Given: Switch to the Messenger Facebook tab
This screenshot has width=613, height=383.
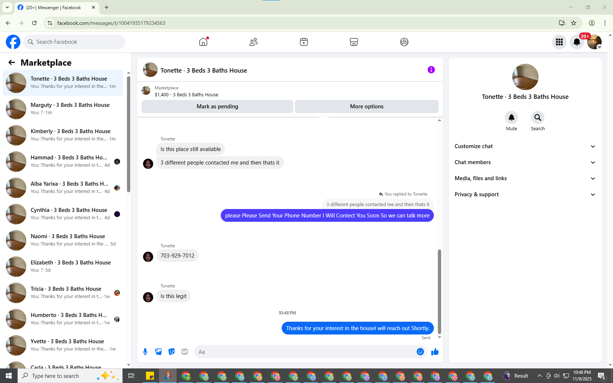Looking at the screenshot, I should (57, 8).
